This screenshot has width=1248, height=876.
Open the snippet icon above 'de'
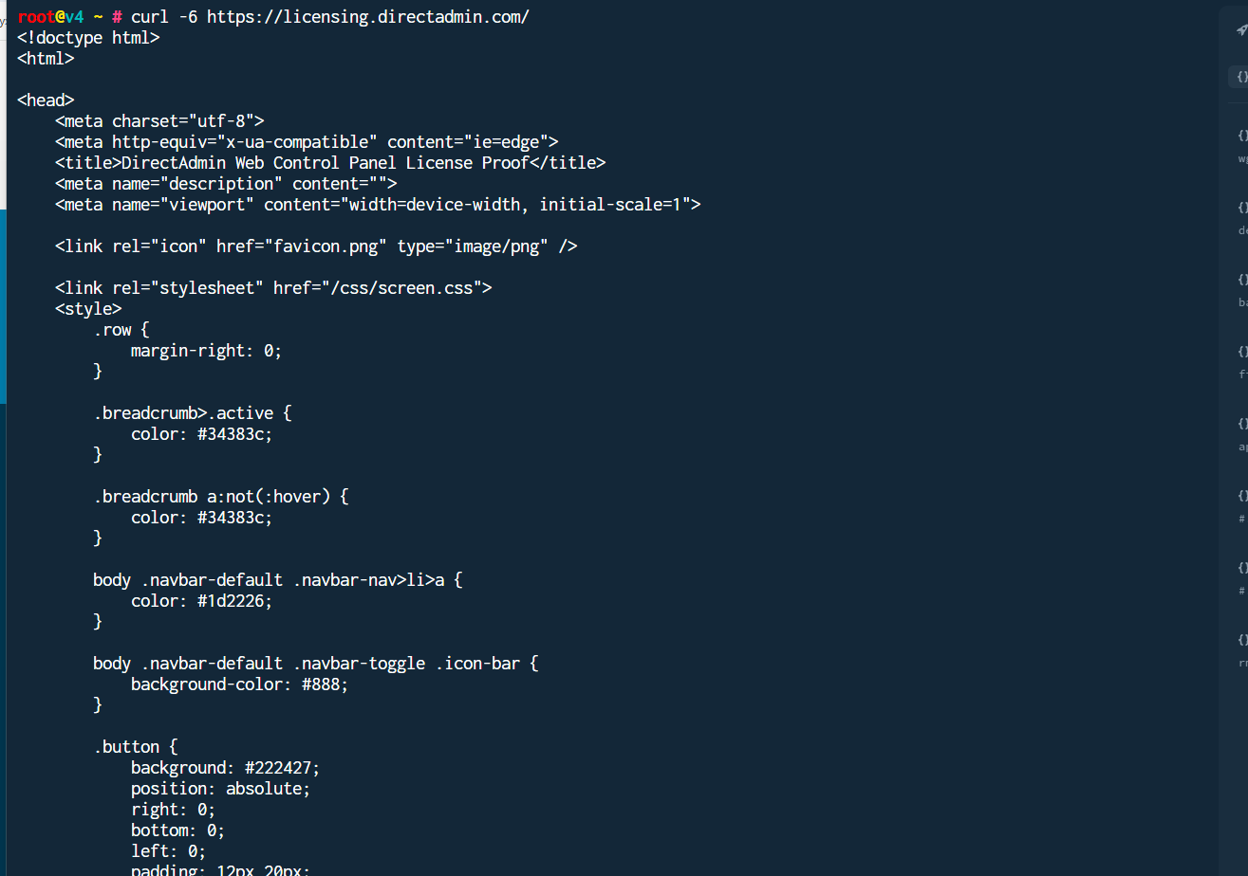(x=1242, y=208)
